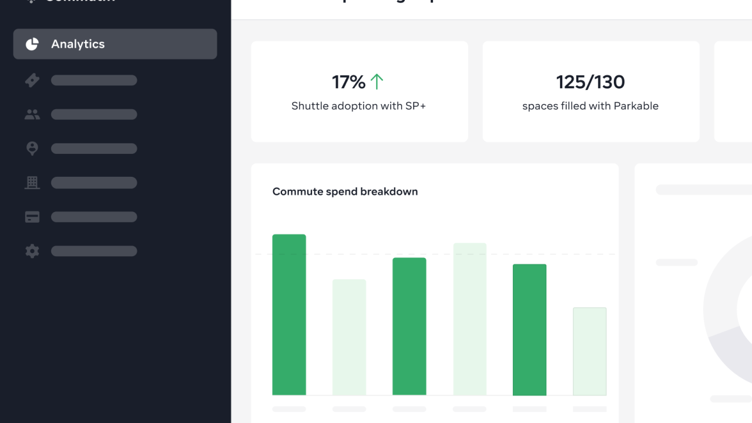Click the tallest green bar in the chart
Image resolution: width=752 pixels, height=423 pixels.
click(x=289, y=314)
